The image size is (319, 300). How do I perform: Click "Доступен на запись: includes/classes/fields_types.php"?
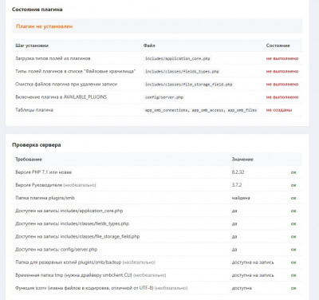72,223
